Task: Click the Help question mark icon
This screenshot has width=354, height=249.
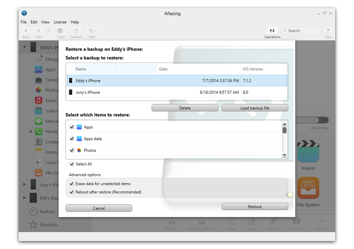Action: click(x=328, y=31)
